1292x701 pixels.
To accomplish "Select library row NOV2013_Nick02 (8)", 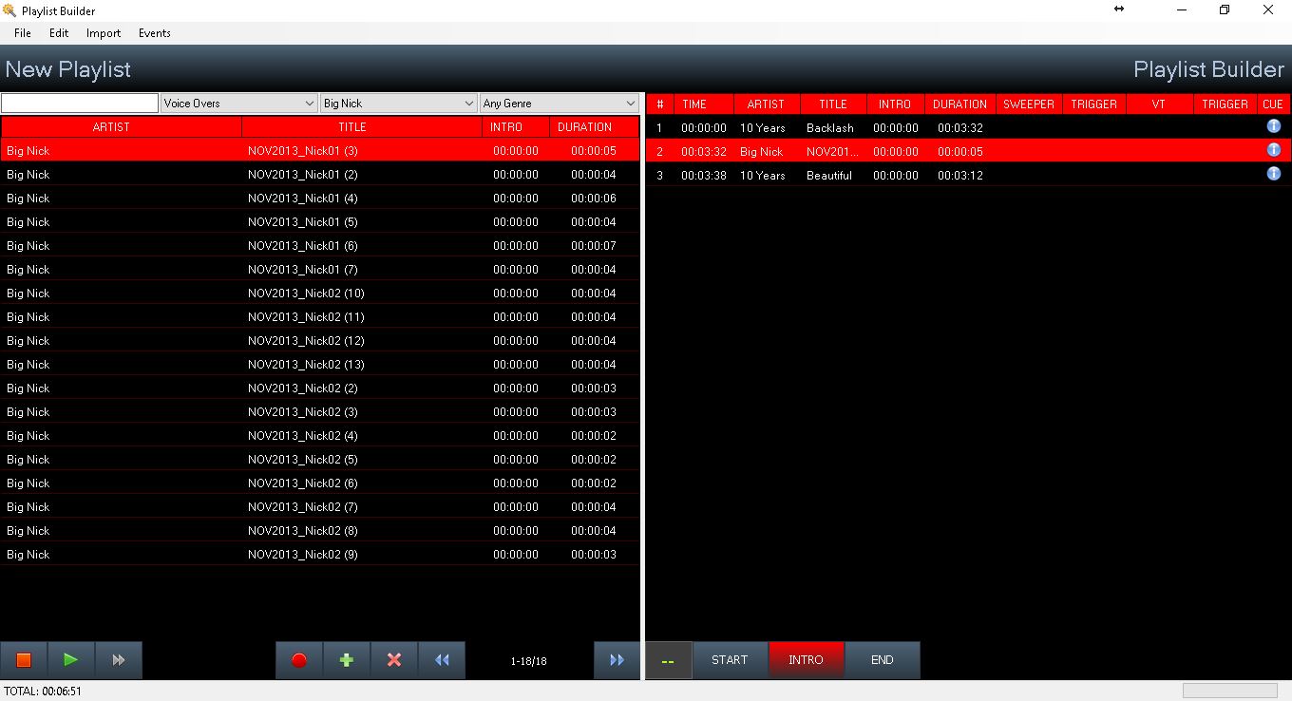I will click(x=320, y=531).
